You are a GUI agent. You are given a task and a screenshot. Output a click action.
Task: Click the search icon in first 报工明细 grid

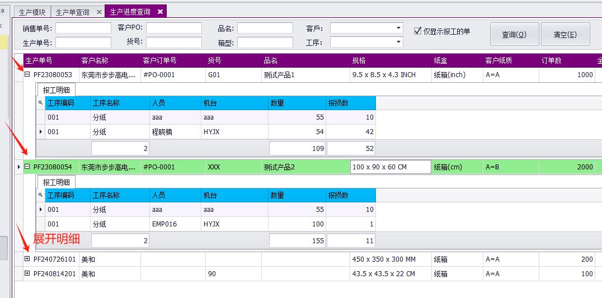click(40, 103)
